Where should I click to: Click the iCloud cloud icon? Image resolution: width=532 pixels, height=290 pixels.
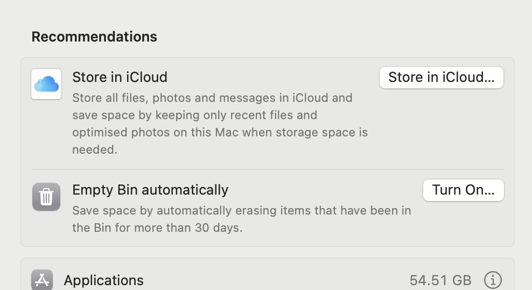coord(46,84)
